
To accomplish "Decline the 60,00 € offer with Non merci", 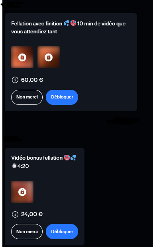I will pyautogui.click(x=27, y=97).
